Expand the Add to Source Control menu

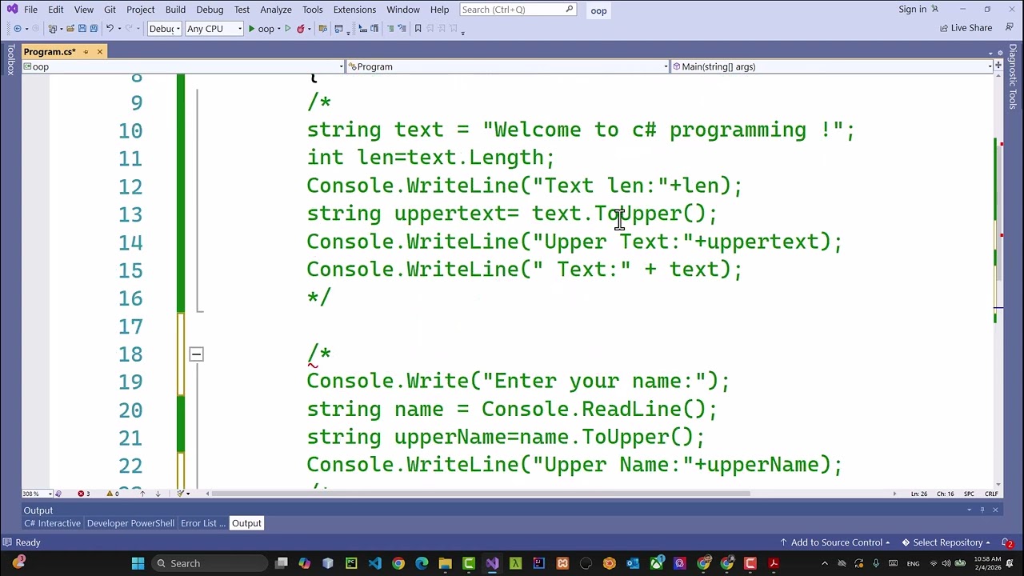[x=835, y=543]
